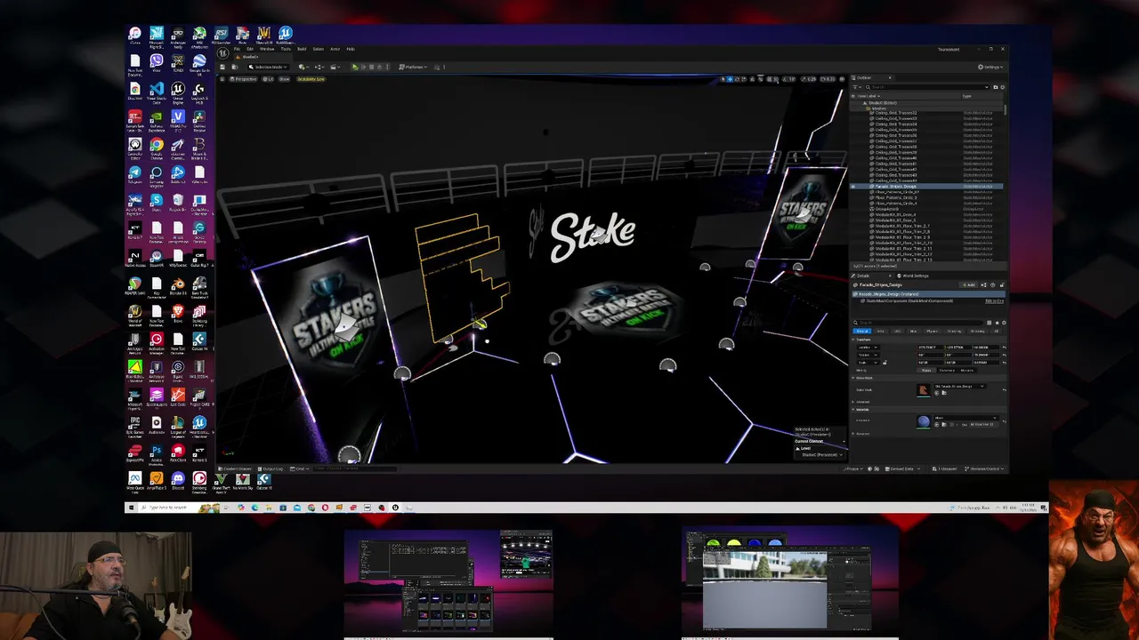Click the 1 Unsaved status button
1139x640 pixels.
[944, 469]
